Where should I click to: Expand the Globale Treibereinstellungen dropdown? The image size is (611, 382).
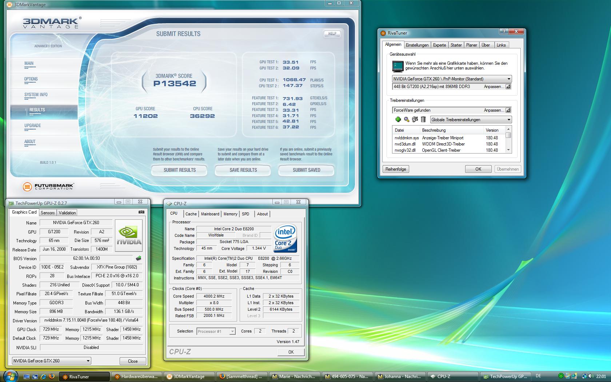[x=471, y=119]
